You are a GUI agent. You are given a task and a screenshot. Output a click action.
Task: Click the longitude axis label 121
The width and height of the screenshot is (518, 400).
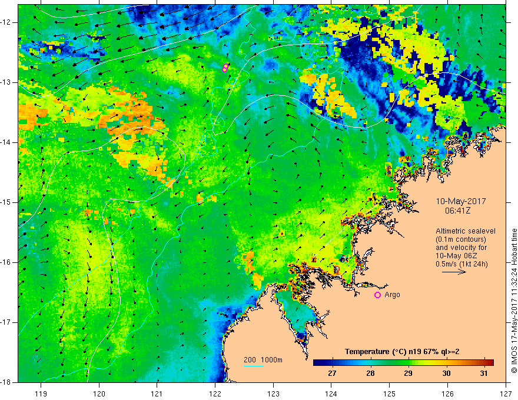tap(157, 394)
